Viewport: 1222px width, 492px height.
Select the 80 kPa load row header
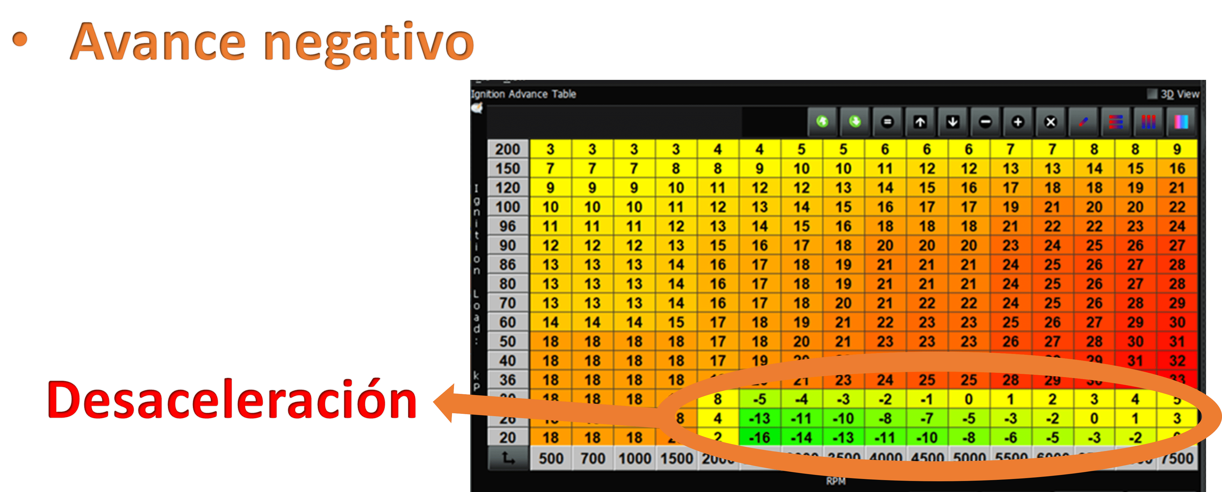coord(508,283)
